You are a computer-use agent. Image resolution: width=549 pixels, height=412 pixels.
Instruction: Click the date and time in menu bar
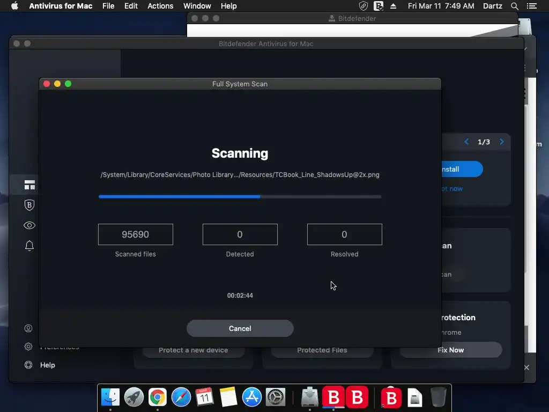pos(441,6)
